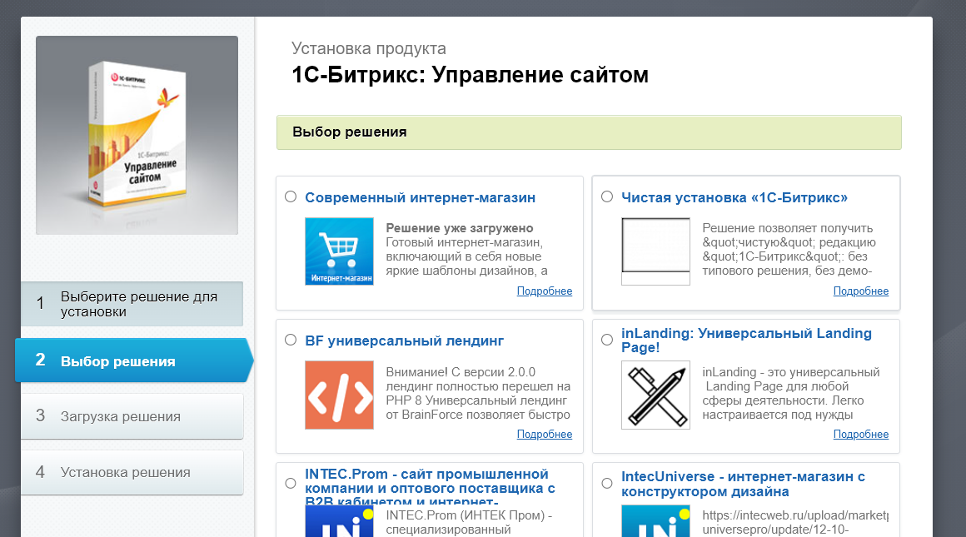Click the IntecUniverse интернет-магазин title
Image resolution: width=966 pixels, height=537 pixels.
point(743,484)
